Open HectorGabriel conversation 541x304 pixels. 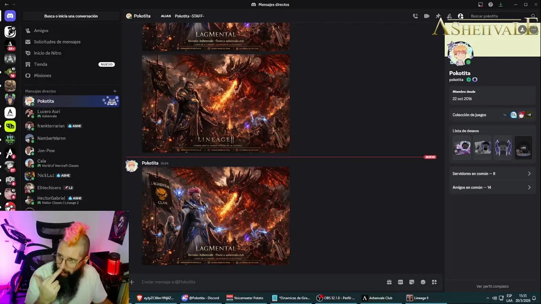click(71, 200)
